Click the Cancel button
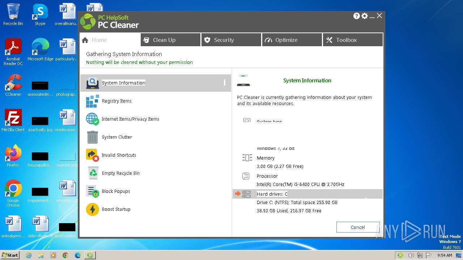Screen dimensions: 463x260 click(x=358, y=227)
